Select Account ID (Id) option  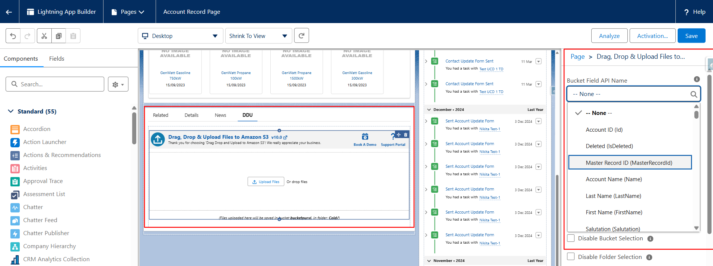630,130
